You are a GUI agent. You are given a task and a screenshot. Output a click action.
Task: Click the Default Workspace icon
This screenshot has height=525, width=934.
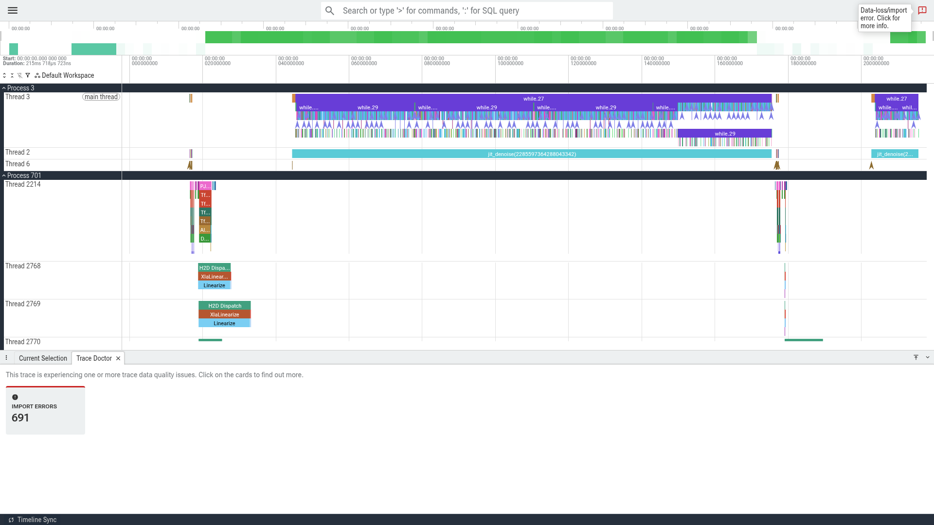(x=37, y=75)
